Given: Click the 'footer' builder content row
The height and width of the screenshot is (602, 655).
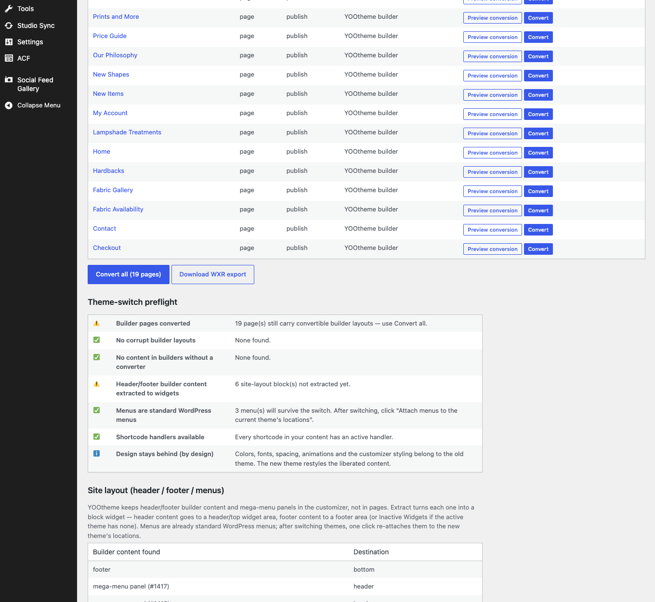Looking at the screenshot, I should click(285, 570).
